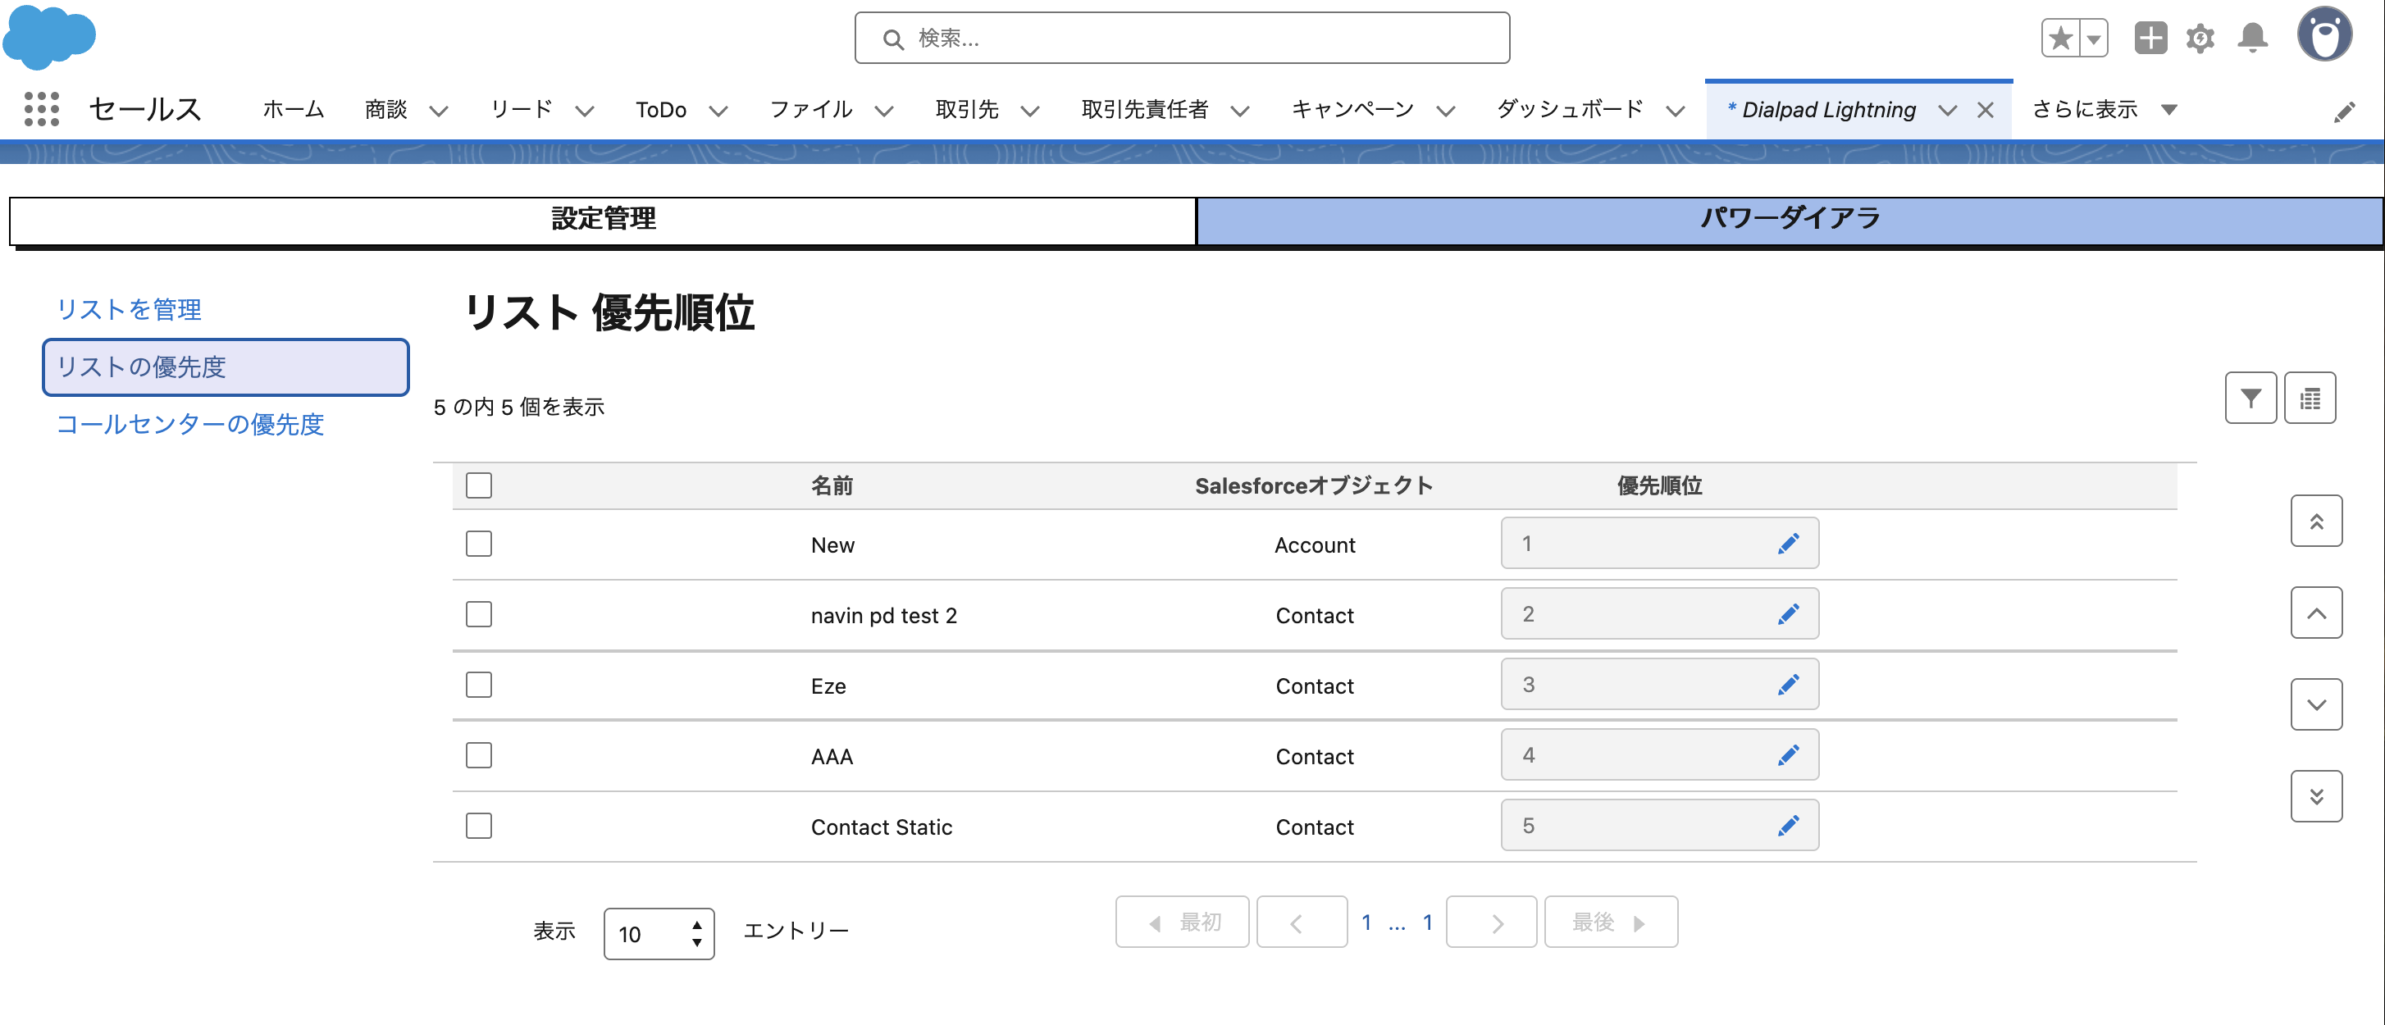Check the Contact Static row checkbox
Screen dimensions: 2385x1025
click(479, 825)
